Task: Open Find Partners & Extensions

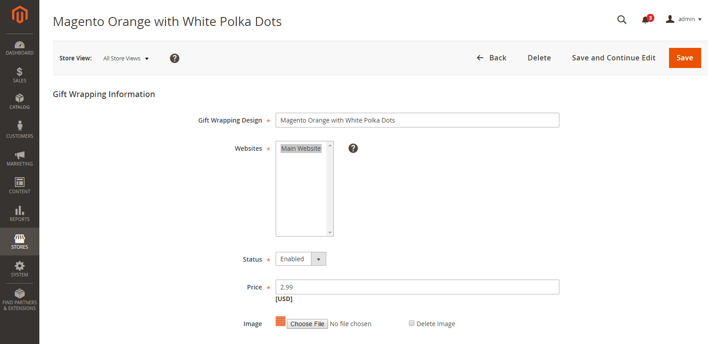Action: [x=20, y=300]
